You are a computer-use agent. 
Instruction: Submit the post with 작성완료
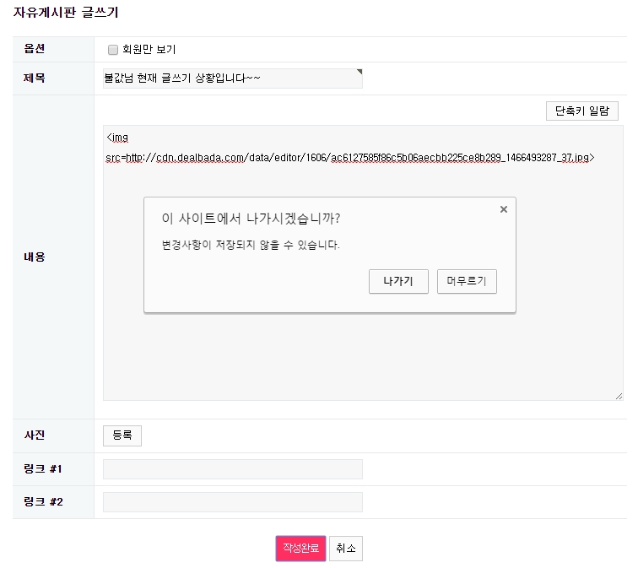300,548
